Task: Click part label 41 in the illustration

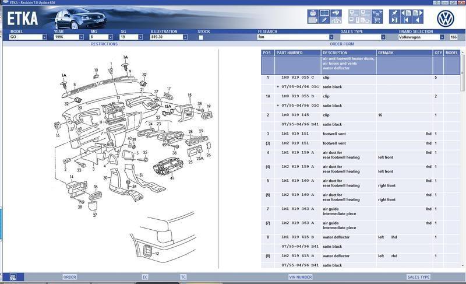Action: (x=172, y=178)
